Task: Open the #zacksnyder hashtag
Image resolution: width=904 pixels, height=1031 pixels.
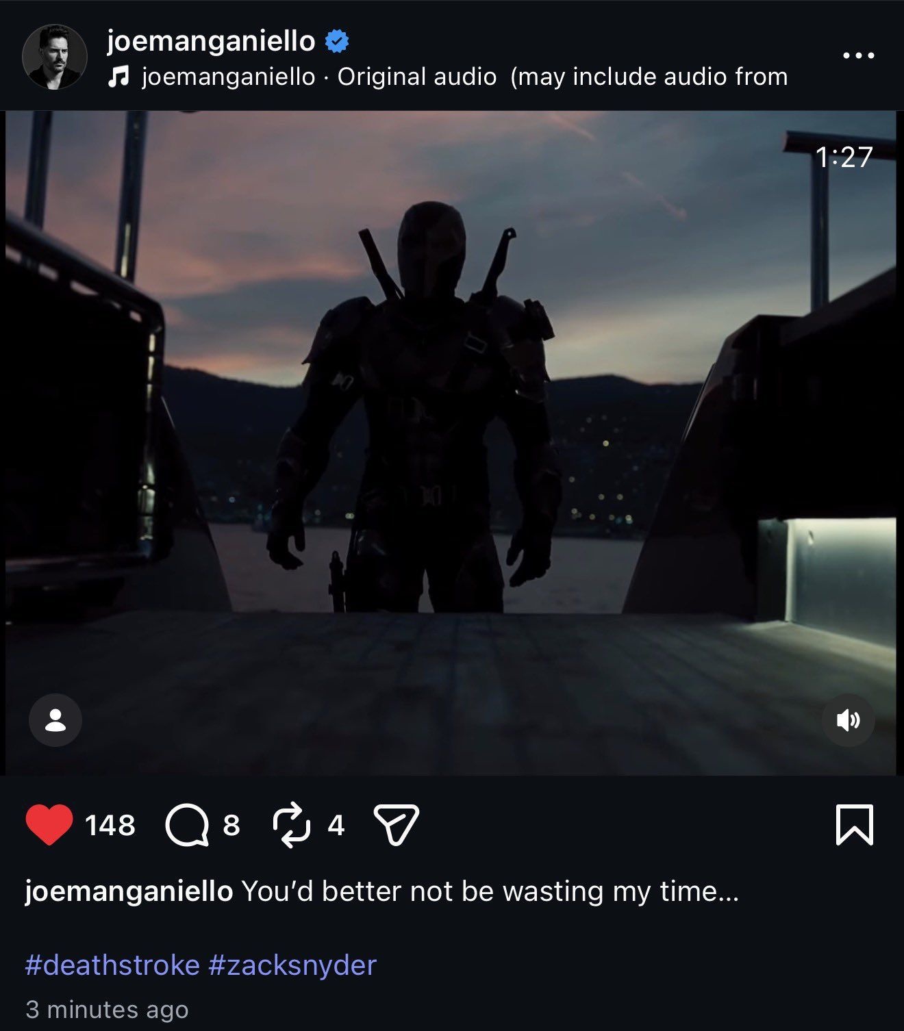Action: click(x=292, y=965)
